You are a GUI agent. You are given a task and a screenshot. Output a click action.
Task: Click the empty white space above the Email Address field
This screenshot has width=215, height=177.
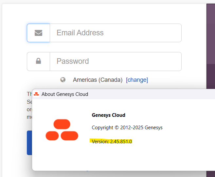click(x=105, y=14)
